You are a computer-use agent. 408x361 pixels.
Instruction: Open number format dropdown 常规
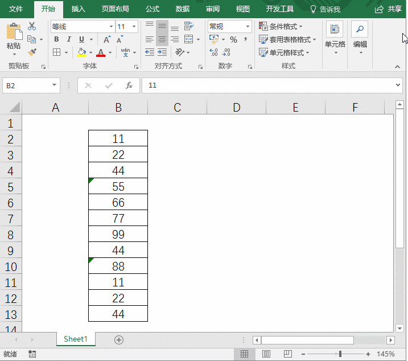(x=248, y=27)
